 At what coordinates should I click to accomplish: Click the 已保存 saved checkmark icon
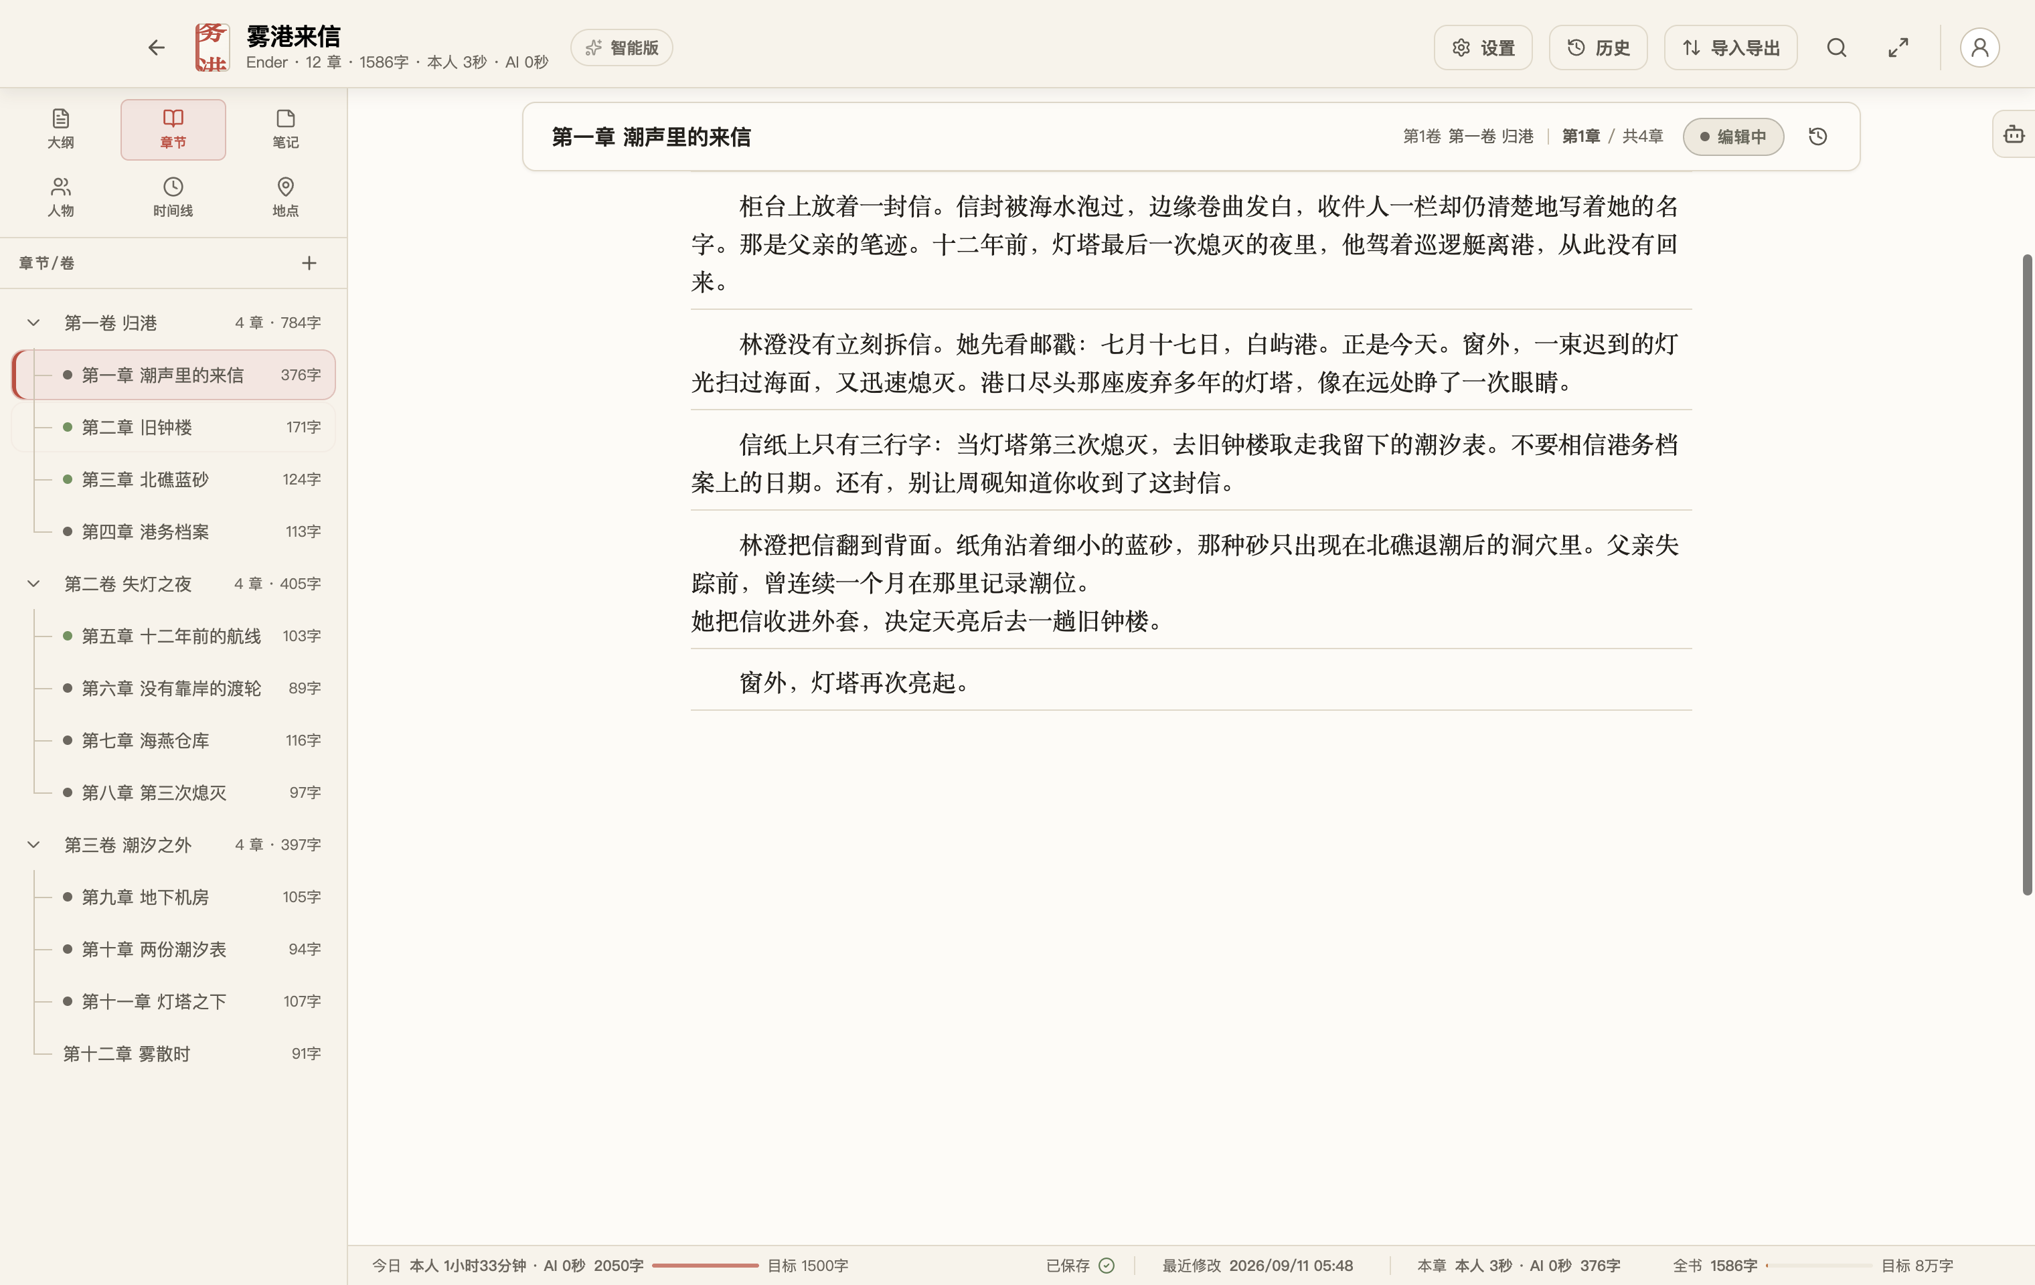pos(1107,1265)
